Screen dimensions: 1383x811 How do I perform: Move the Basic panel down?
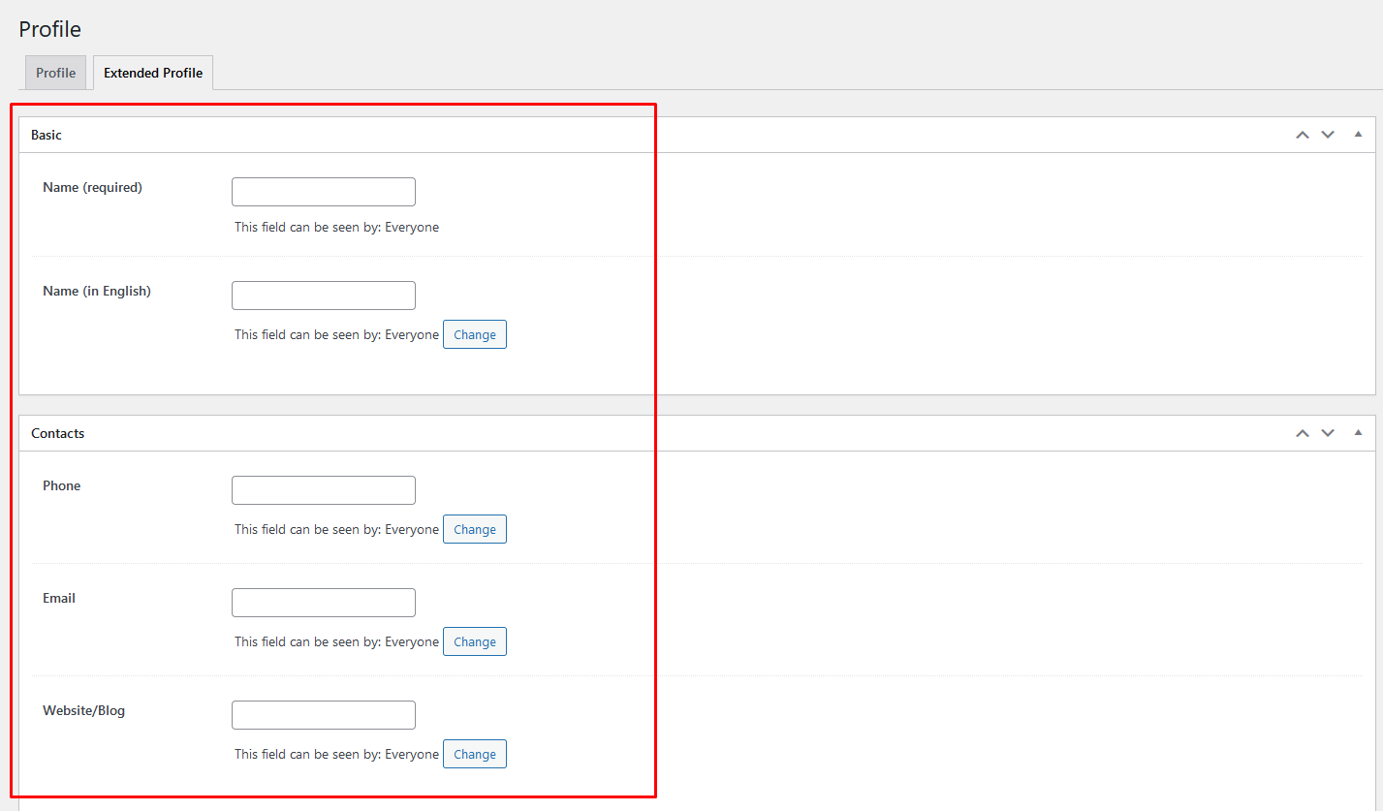coord(1328,135)
